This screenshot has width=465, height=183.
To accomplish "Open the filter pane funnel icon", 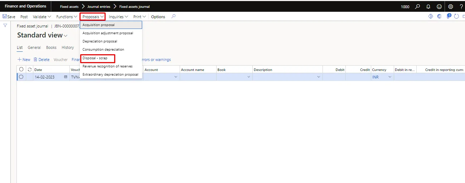I will [5, 25].
